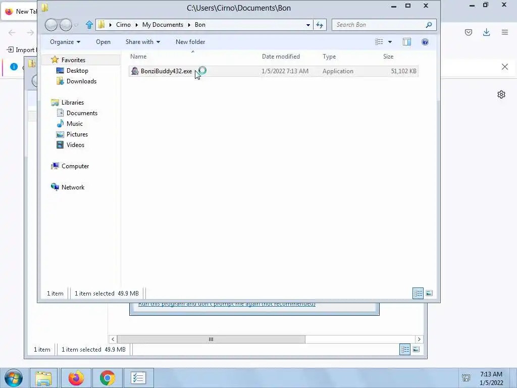Click the 51,102 KB size cell

pos(403,71)
